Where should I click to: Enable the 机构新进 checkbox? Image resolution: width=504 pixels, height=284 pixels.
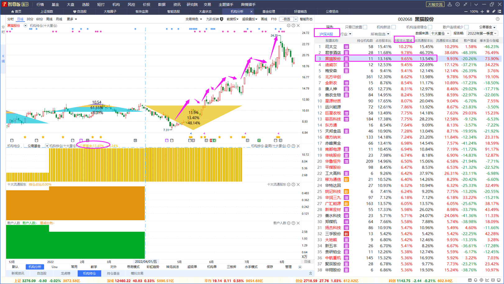(x=394, y=27)
